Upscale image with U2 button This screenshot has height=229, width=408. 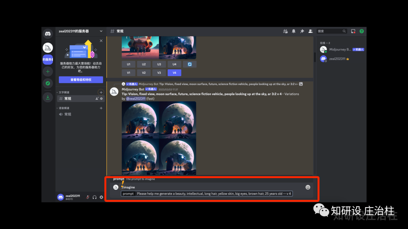[x=144, y=64]
